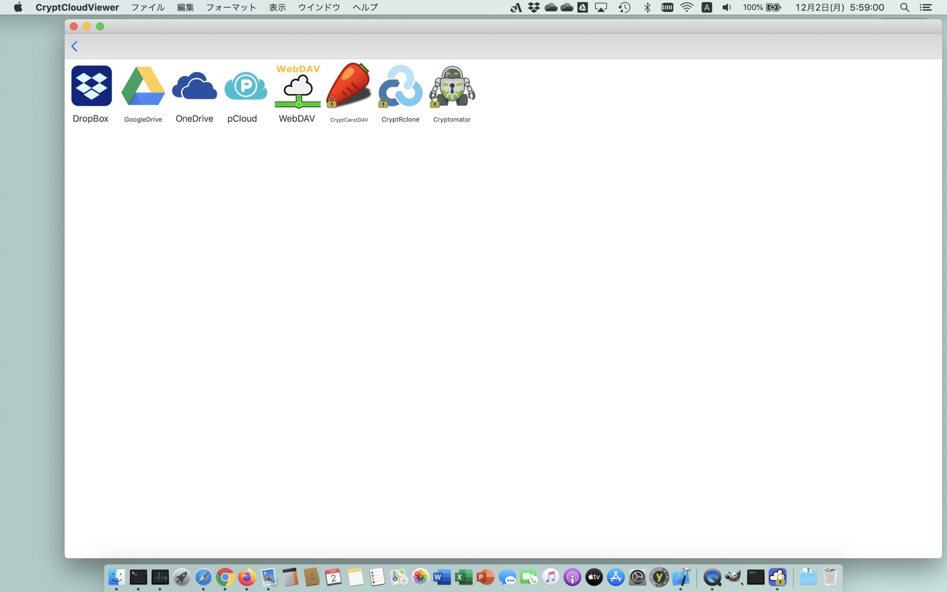Open the フォーマット menu
947x592 pixels.
[231, 7]
